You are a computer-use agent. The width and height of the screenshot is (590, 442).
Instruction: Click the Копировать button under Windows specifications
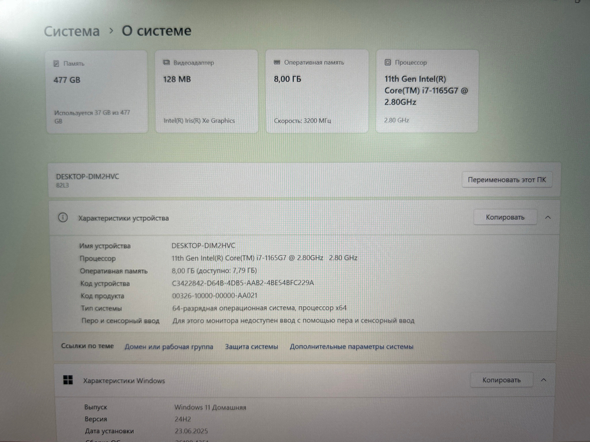click(x=501, y=379)
